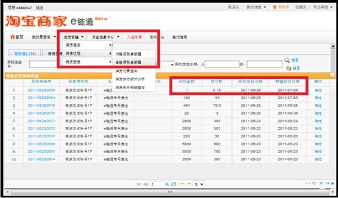Click the magnifier search icon
The width and height of the screenshot is (338, 198).
[x=287, y=60]
